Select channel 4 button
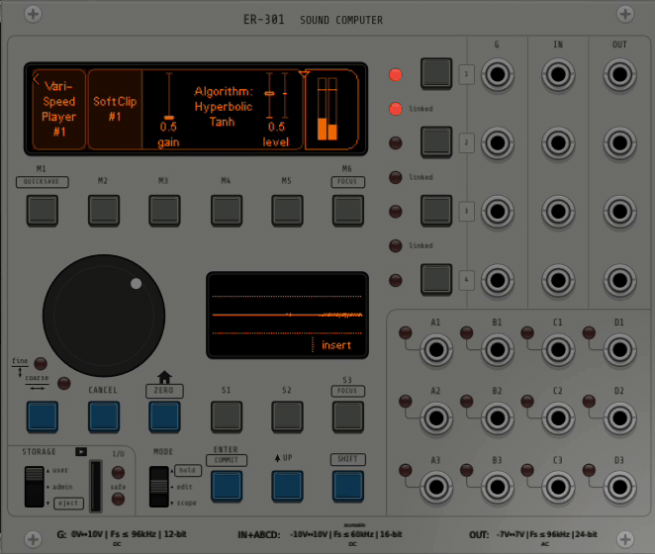 tap(436, 279)
